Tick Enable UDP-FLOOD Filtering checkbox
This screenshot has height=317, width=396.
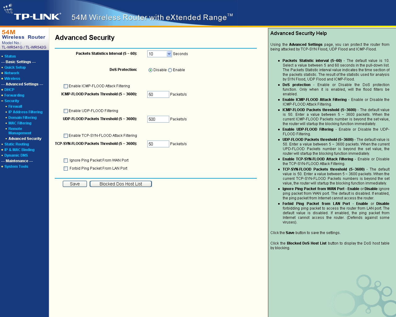tap(66, 111)
